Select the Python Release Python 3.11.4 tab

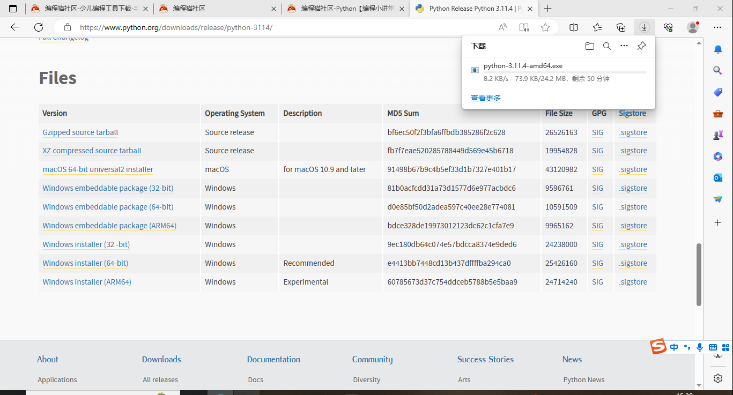(x=473, y=9)
